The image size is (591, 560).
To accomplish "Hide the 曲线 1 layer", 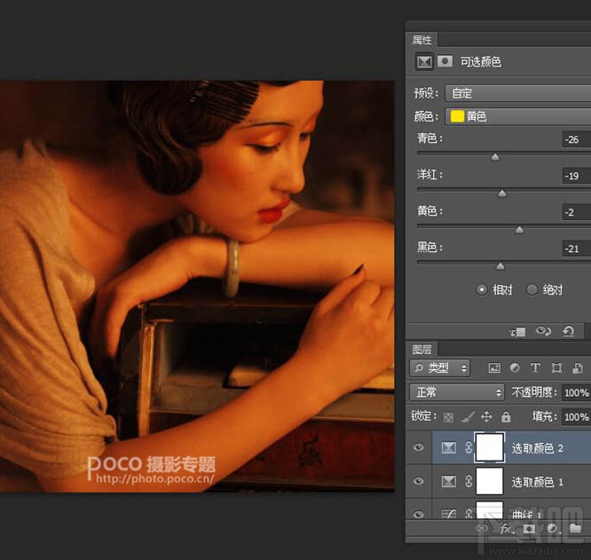I will point(418,515).
